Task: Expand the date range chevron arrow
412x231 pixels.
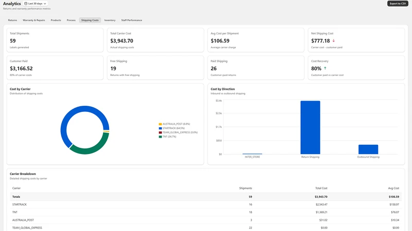Action: pyautogui.click(x=45, y=4)
